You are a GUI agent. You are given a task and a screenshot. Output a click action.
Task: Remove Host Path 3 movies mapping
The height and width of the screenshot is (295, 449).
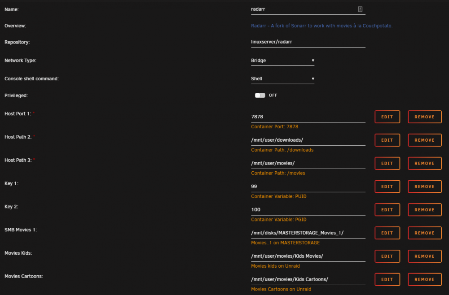pyautogui.click(x=425, y=163)
